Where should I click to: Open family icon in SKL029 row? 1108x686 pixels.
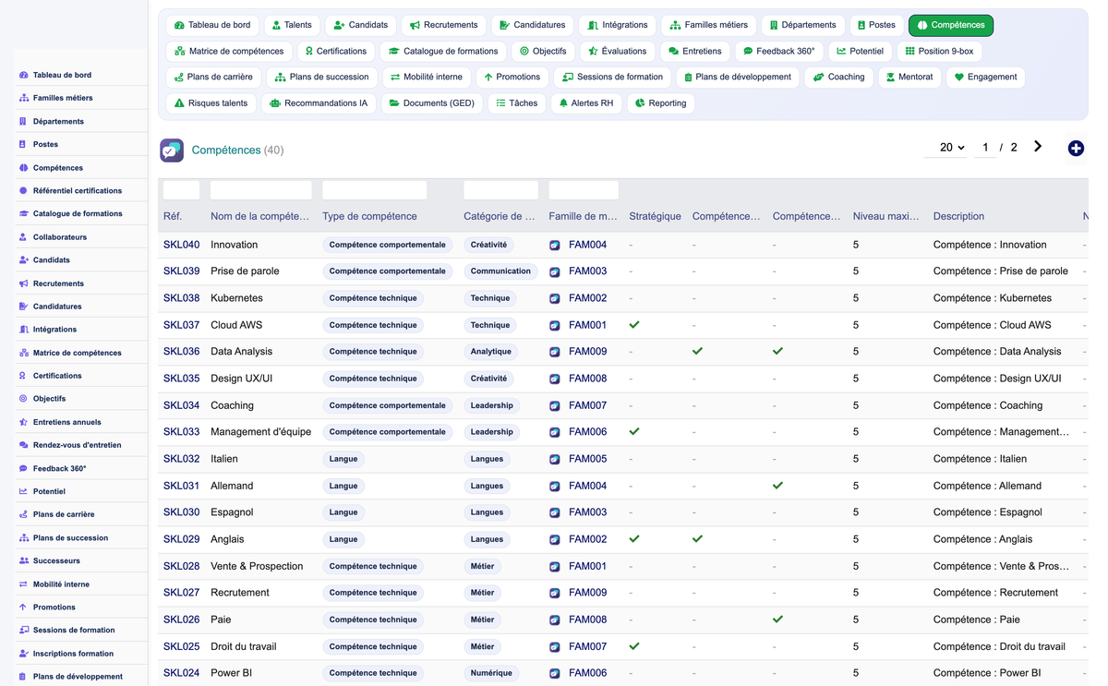(555, 540)
